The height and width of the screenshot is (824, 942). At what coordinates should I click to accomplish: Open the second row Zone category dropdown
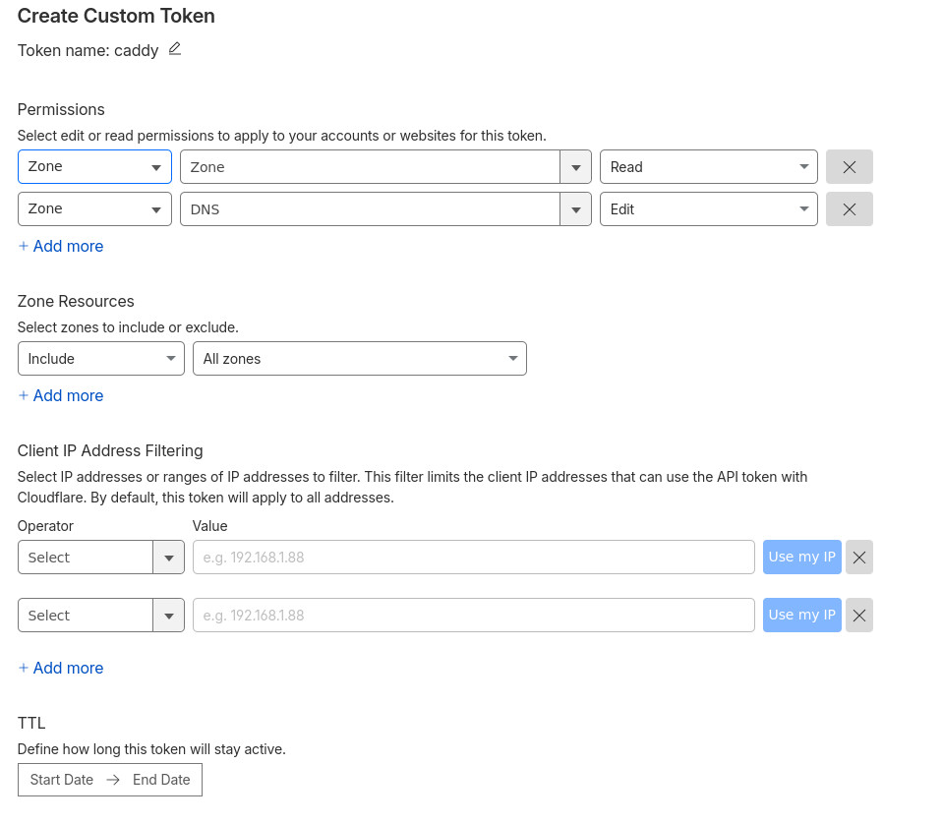pos(94,209)
